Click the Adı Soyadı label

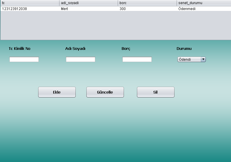tap(75, 49)
